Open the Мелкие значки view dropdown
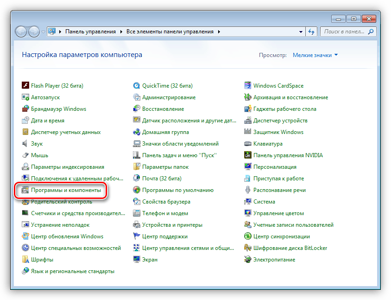This screenshot has height=300, width=391. pos(315,55)
